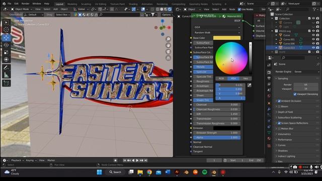Select Curve.006 in the outliner

pos(289,44)
